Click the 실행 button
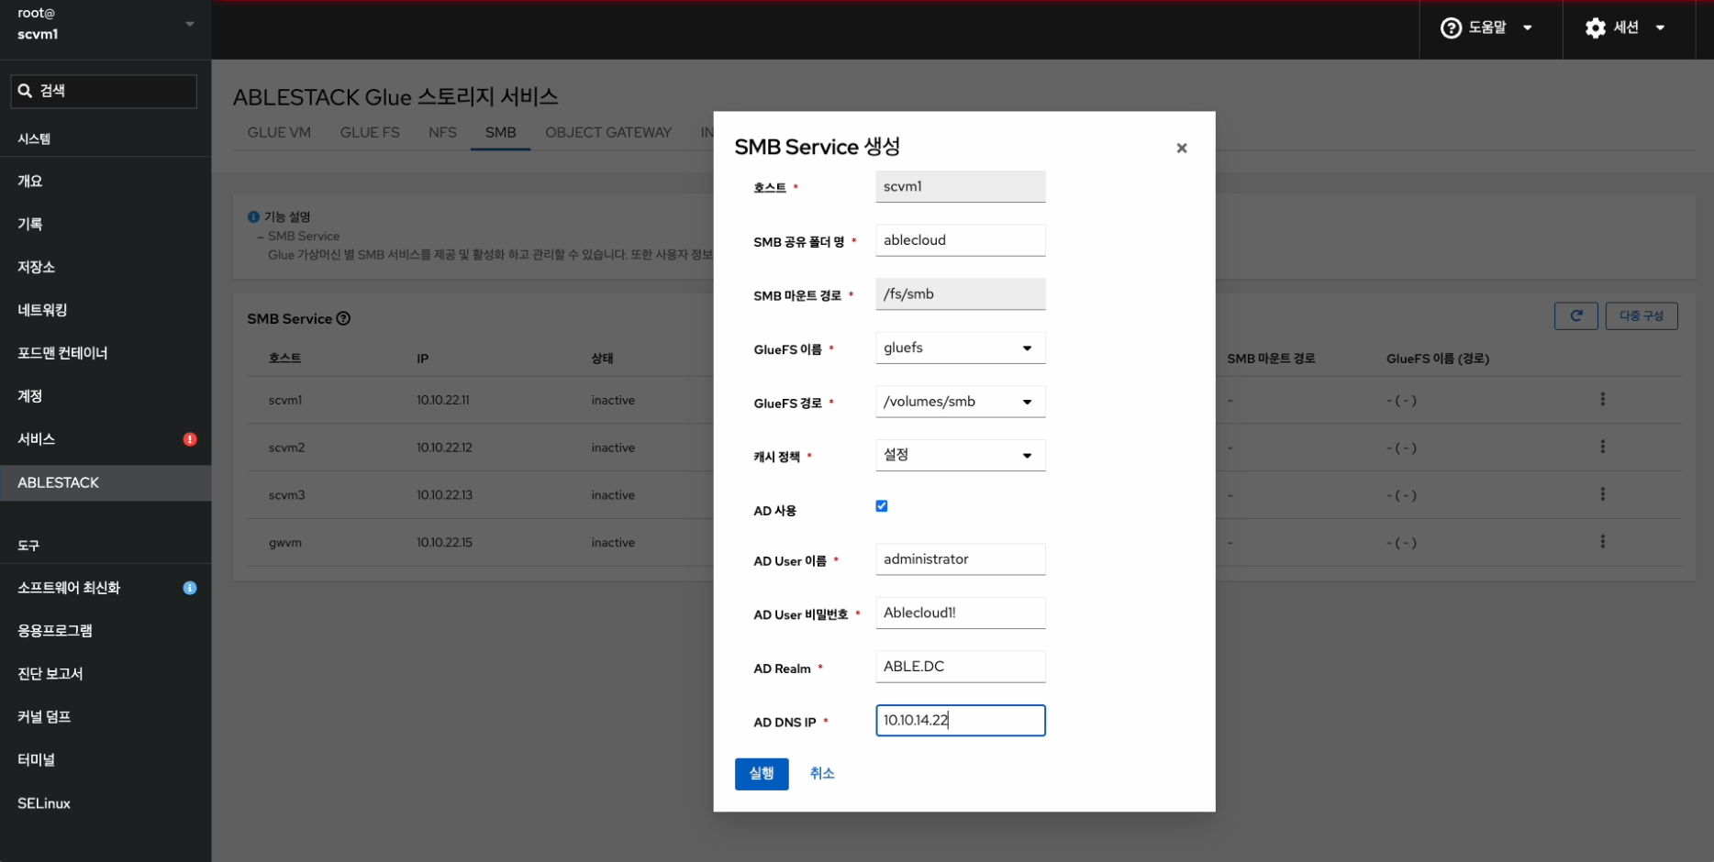Screen dimensions: 1714x862 761,774
